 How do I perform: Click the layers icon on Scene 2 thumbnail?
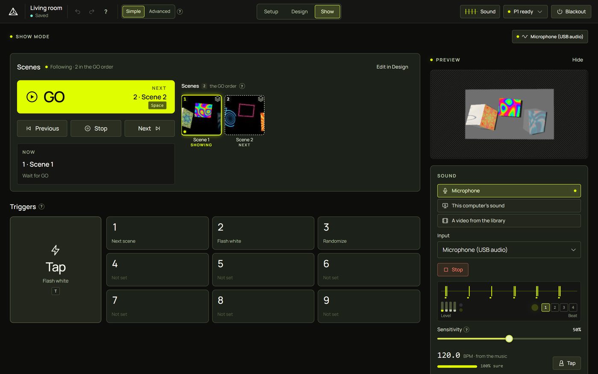(x=261, y=99)
